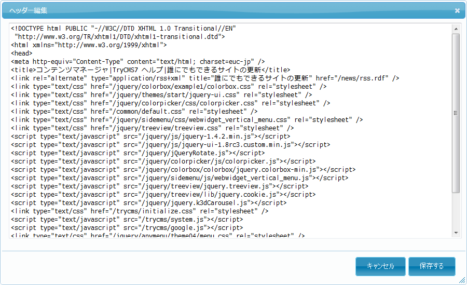Image resolution: width=467 pixels, height=285 pixels.
Task: Place cursor on the trycms/google.js script line
Action: [x=127, y=228]
